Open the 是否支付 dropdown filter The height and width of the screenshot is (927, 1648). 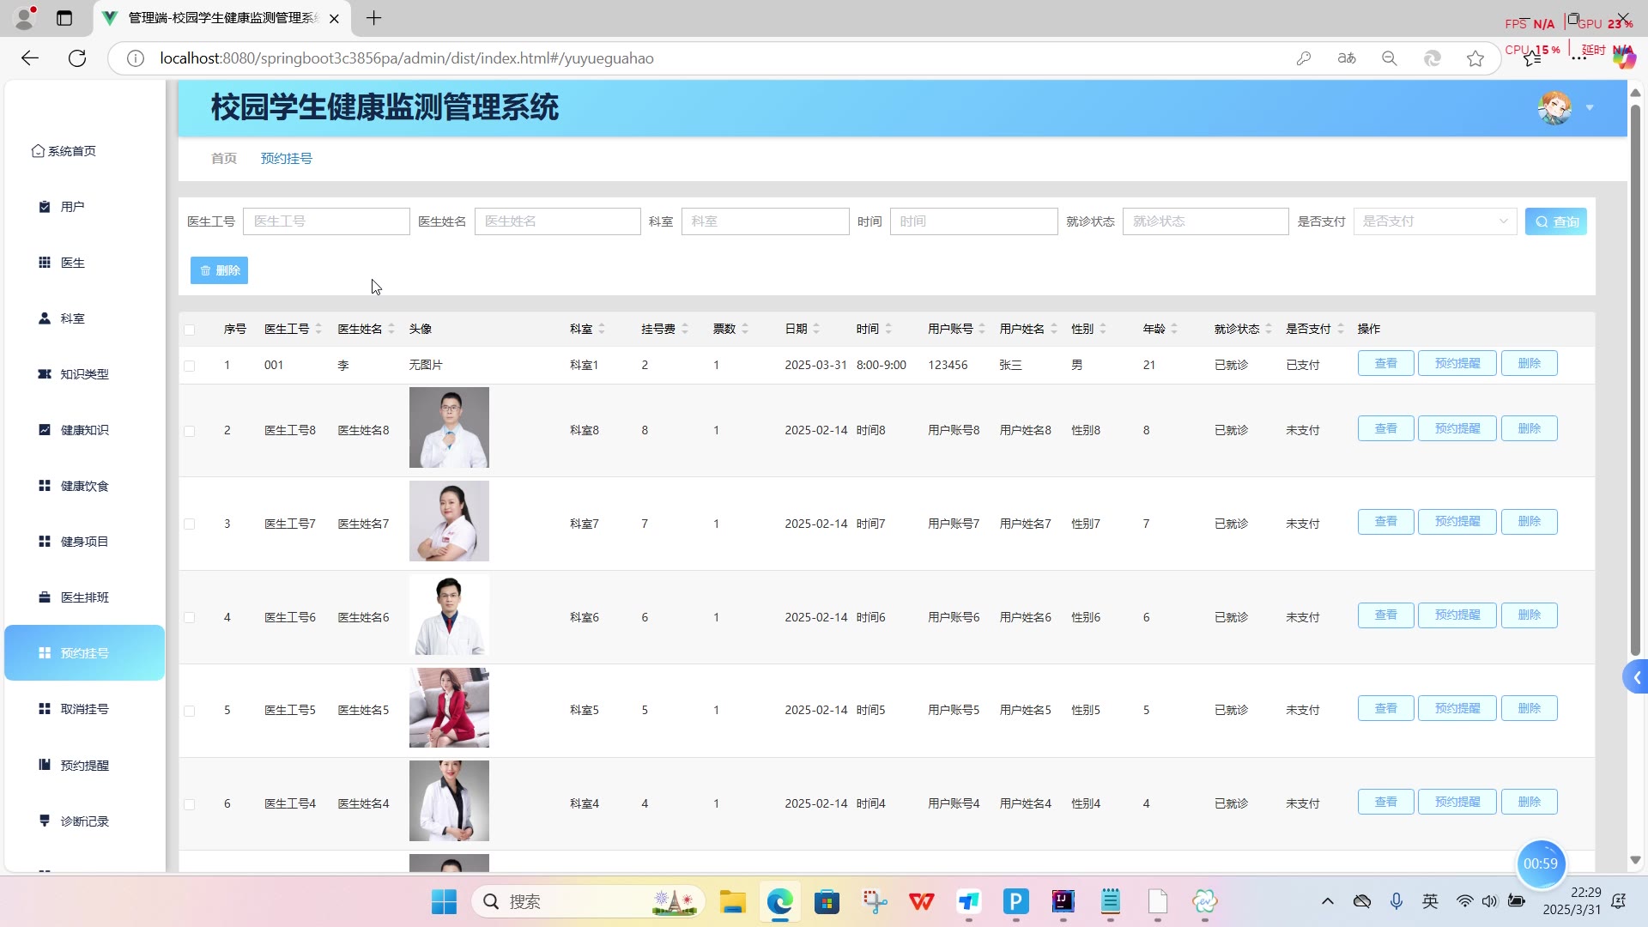click(1434, 221)
